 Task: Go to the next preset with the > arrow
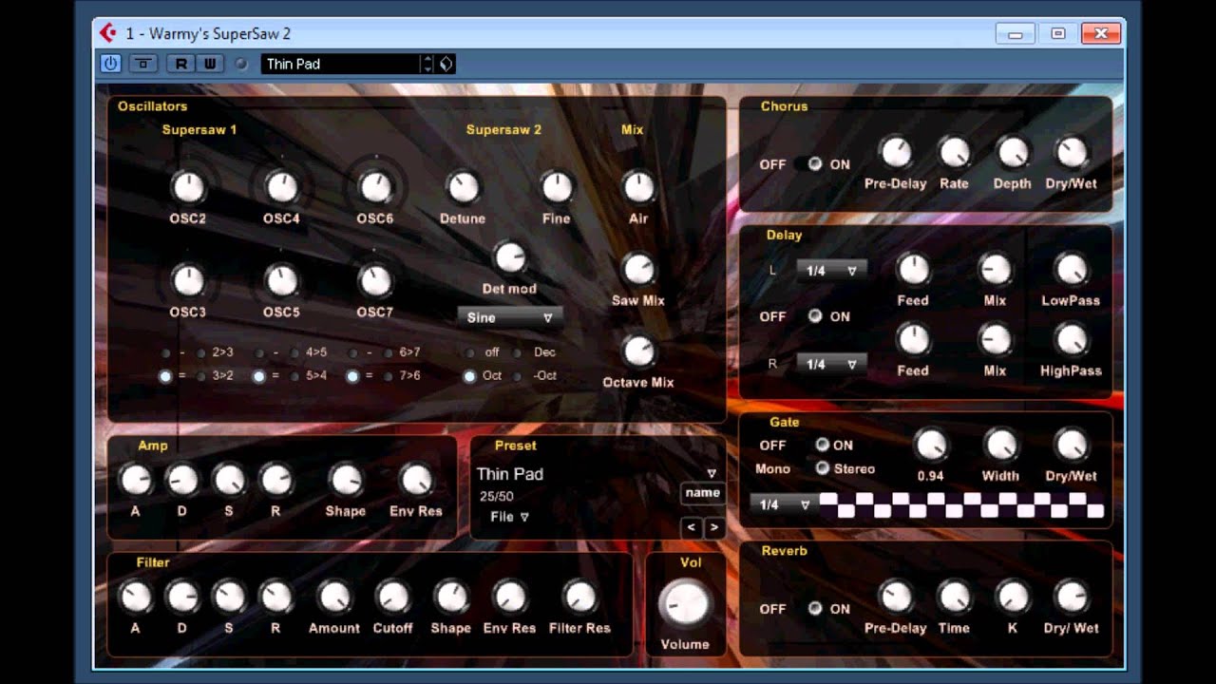pos(713,527)
